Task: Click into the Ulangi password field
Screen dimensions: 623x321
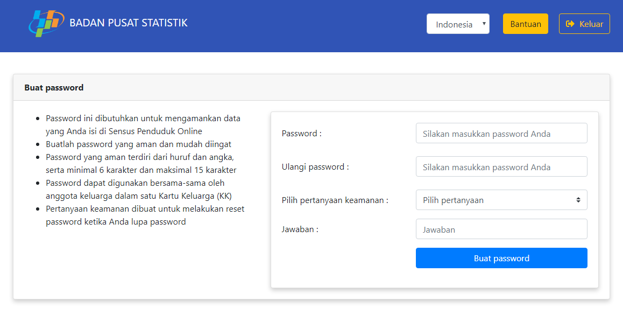Action: pos(501,166)
